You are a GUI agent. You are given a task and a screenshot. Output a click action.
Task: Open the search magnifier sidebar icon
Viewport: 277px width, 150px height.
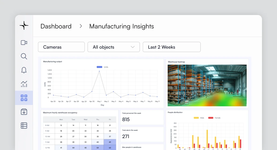tap(24, 56)
